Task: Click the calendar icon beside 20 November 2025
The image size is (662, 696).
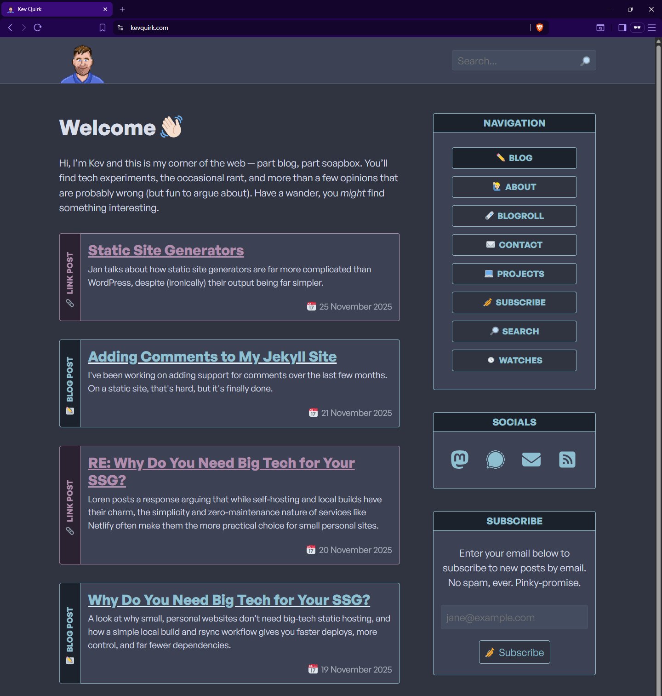Action: pos(311,550)
